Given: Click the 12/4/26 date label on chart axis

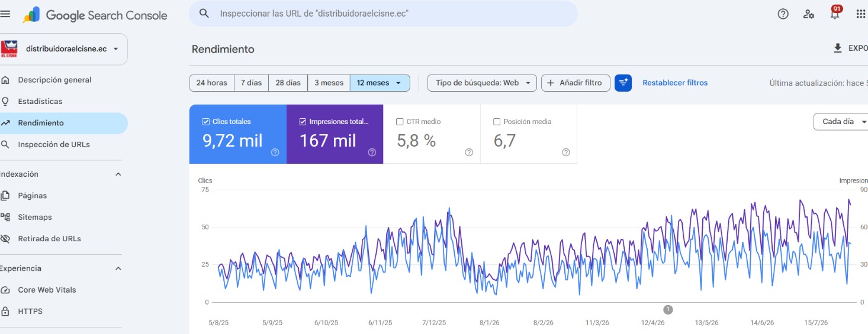Looking at the screenshot, I should (652, 323).
